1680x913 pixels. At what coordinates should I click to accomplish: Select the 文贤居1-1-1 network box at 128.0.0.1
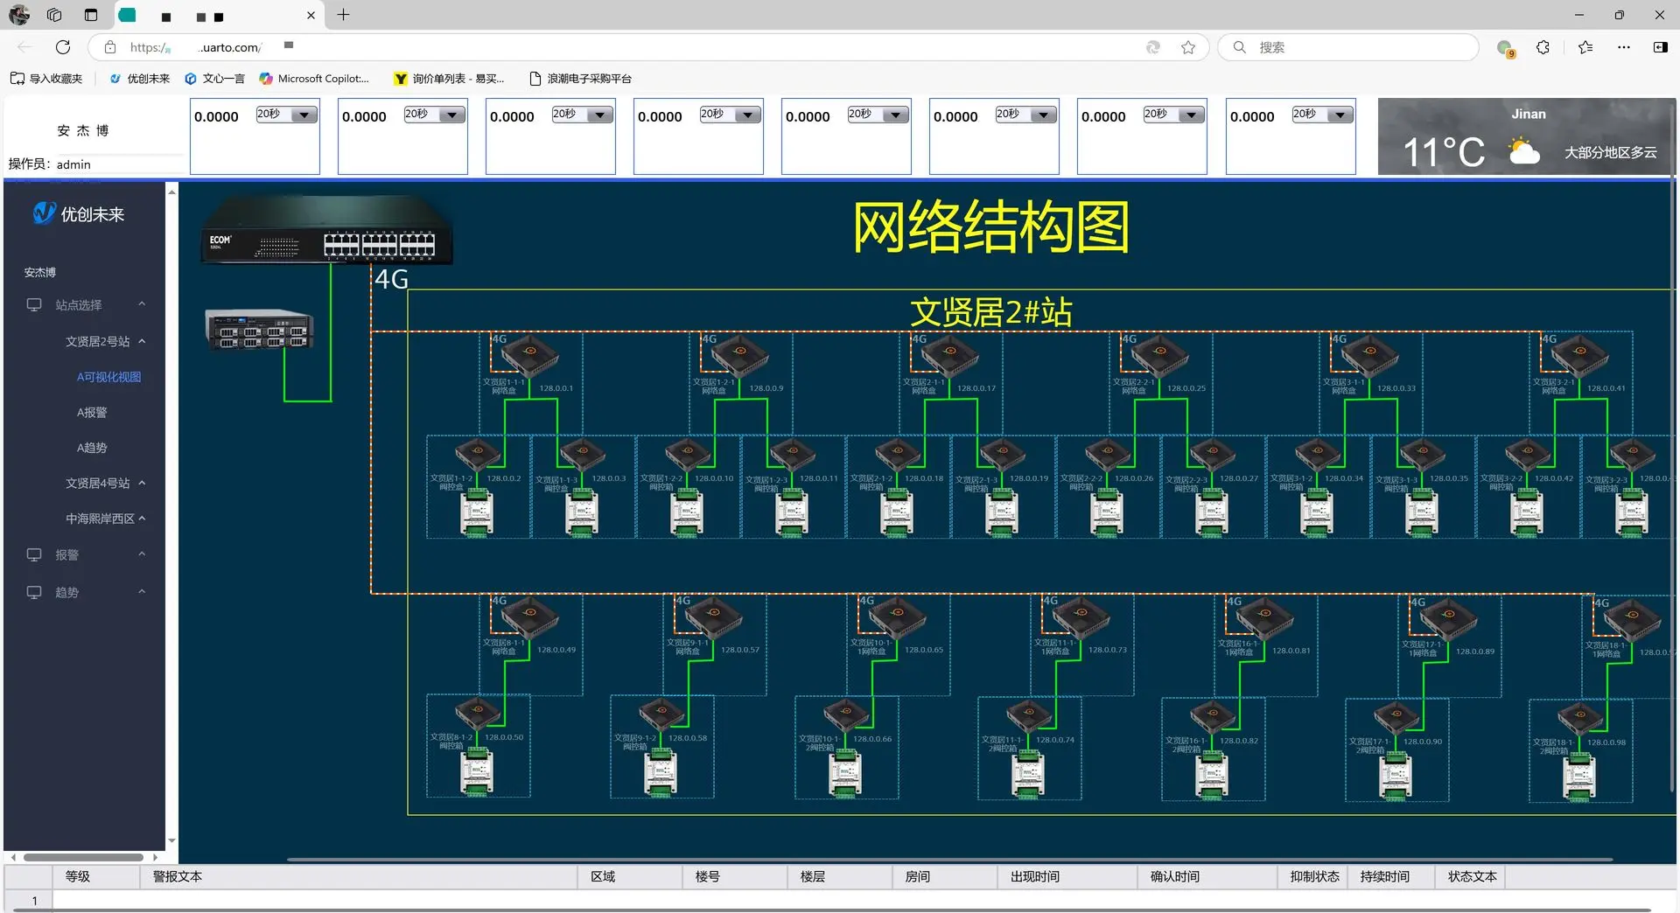(528, 354)
